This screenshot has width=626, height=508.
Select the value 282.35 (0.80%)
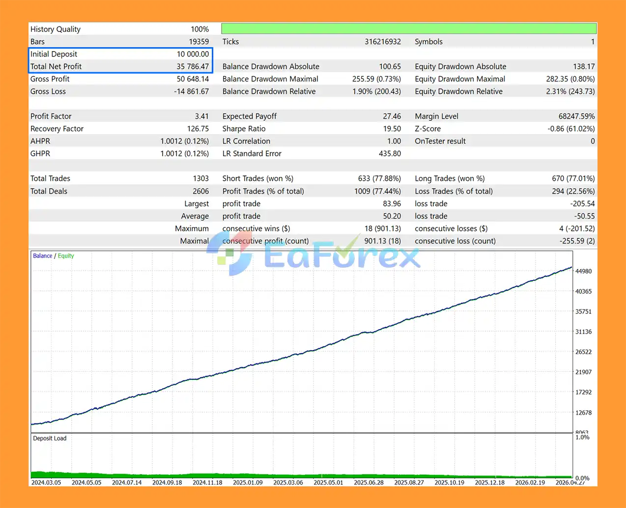[x=570, y=79]
